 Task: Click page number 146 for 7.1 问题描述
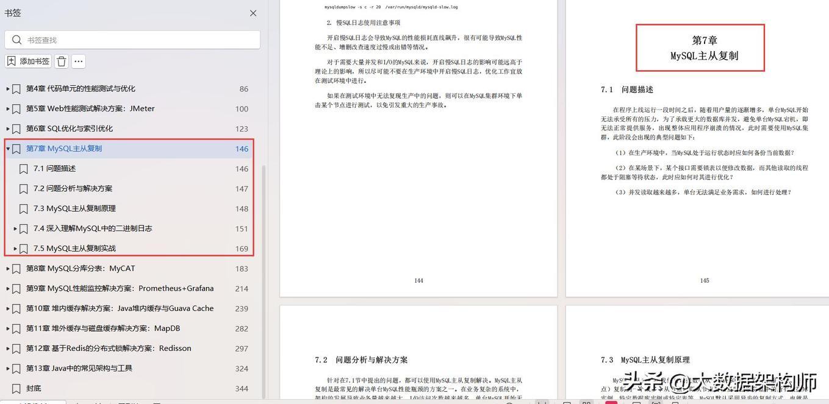click(x=242, y=169)
